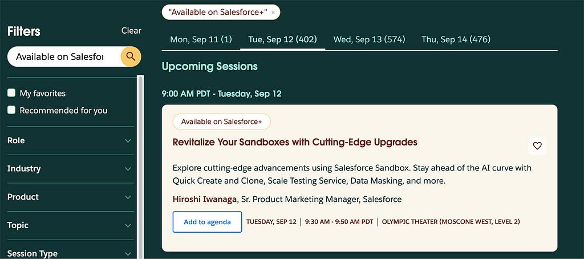Expand the Industry filter chevron
584x259 pixels.
click(127, 169)
